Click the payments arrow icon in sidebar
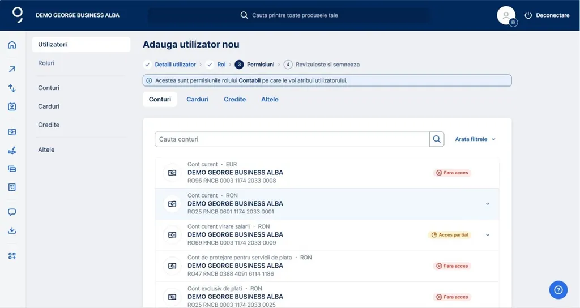The height and width of the screenshot is (308, 580). click(12, 70)
